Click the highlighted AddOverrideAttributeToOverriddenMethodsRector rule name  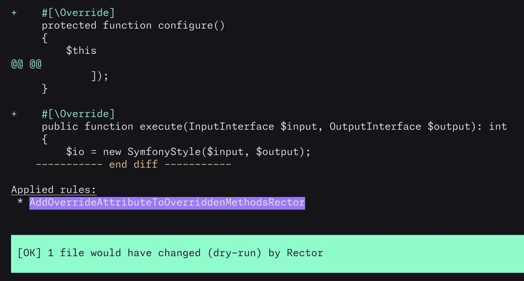(x=167, y=202)
